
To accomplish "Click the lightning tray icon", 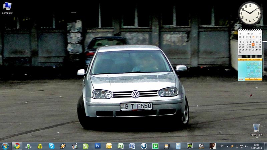I will pos(232,146).
